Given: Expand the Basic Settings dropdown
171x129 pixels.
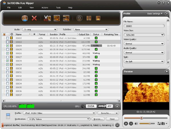Looking at the screenshot, I should click(x=155, y=14).
